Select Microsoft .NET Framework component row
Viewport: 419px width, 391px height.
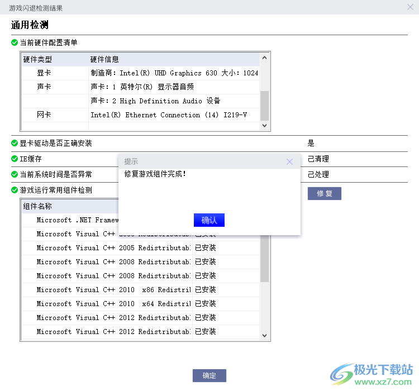70,220
